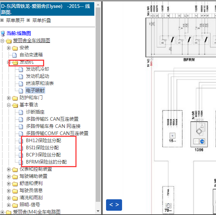Click the D-东风雪铁龙-爱丽舍 title banner
Screen dimensions: 216x215
click(x=47, y=9)
